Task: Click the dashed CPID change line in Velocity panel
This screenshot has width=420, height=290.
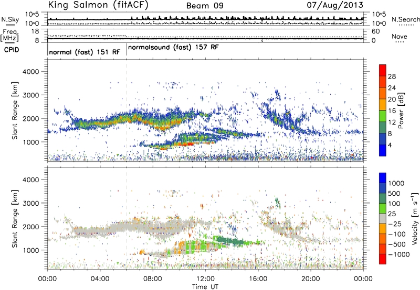Action: click(x=127, y=218)
